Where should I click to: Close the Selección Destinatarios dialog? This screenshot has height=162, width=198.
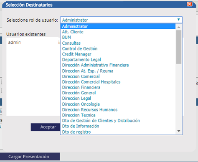pyautogui.click(x=190, y=4)
